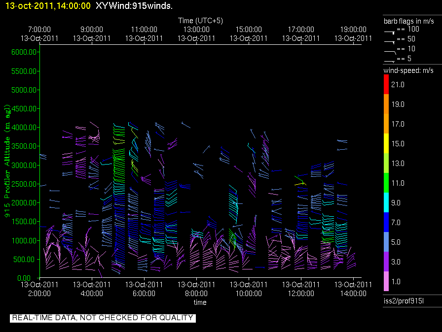Click the purple 3.0 color band

[386, 262]
